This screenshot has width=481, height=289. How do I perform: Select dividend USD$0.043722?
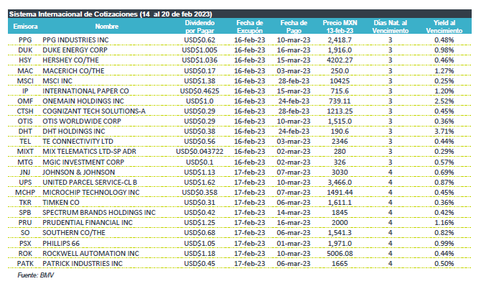pyautogui.click(x=200, y=152)
